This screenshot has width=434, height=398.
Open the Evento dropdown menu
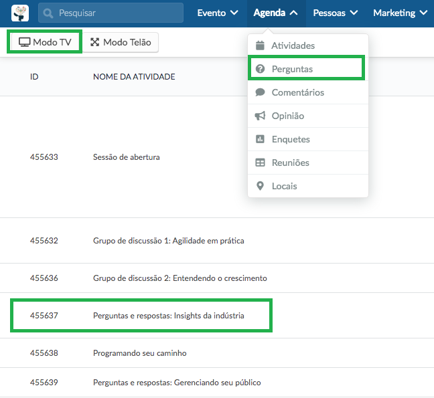click(218, 13)
